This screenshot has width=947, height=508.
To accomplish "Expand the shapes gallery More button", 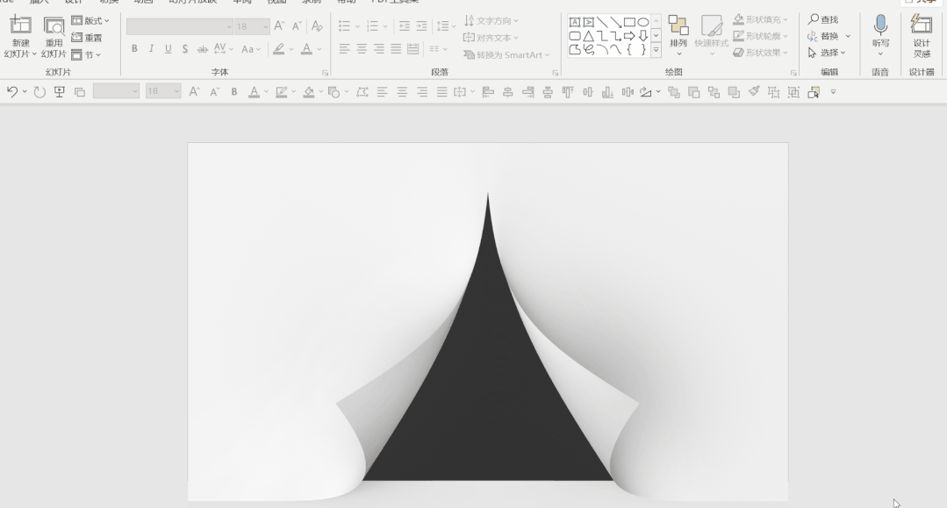I will point(656,50).
